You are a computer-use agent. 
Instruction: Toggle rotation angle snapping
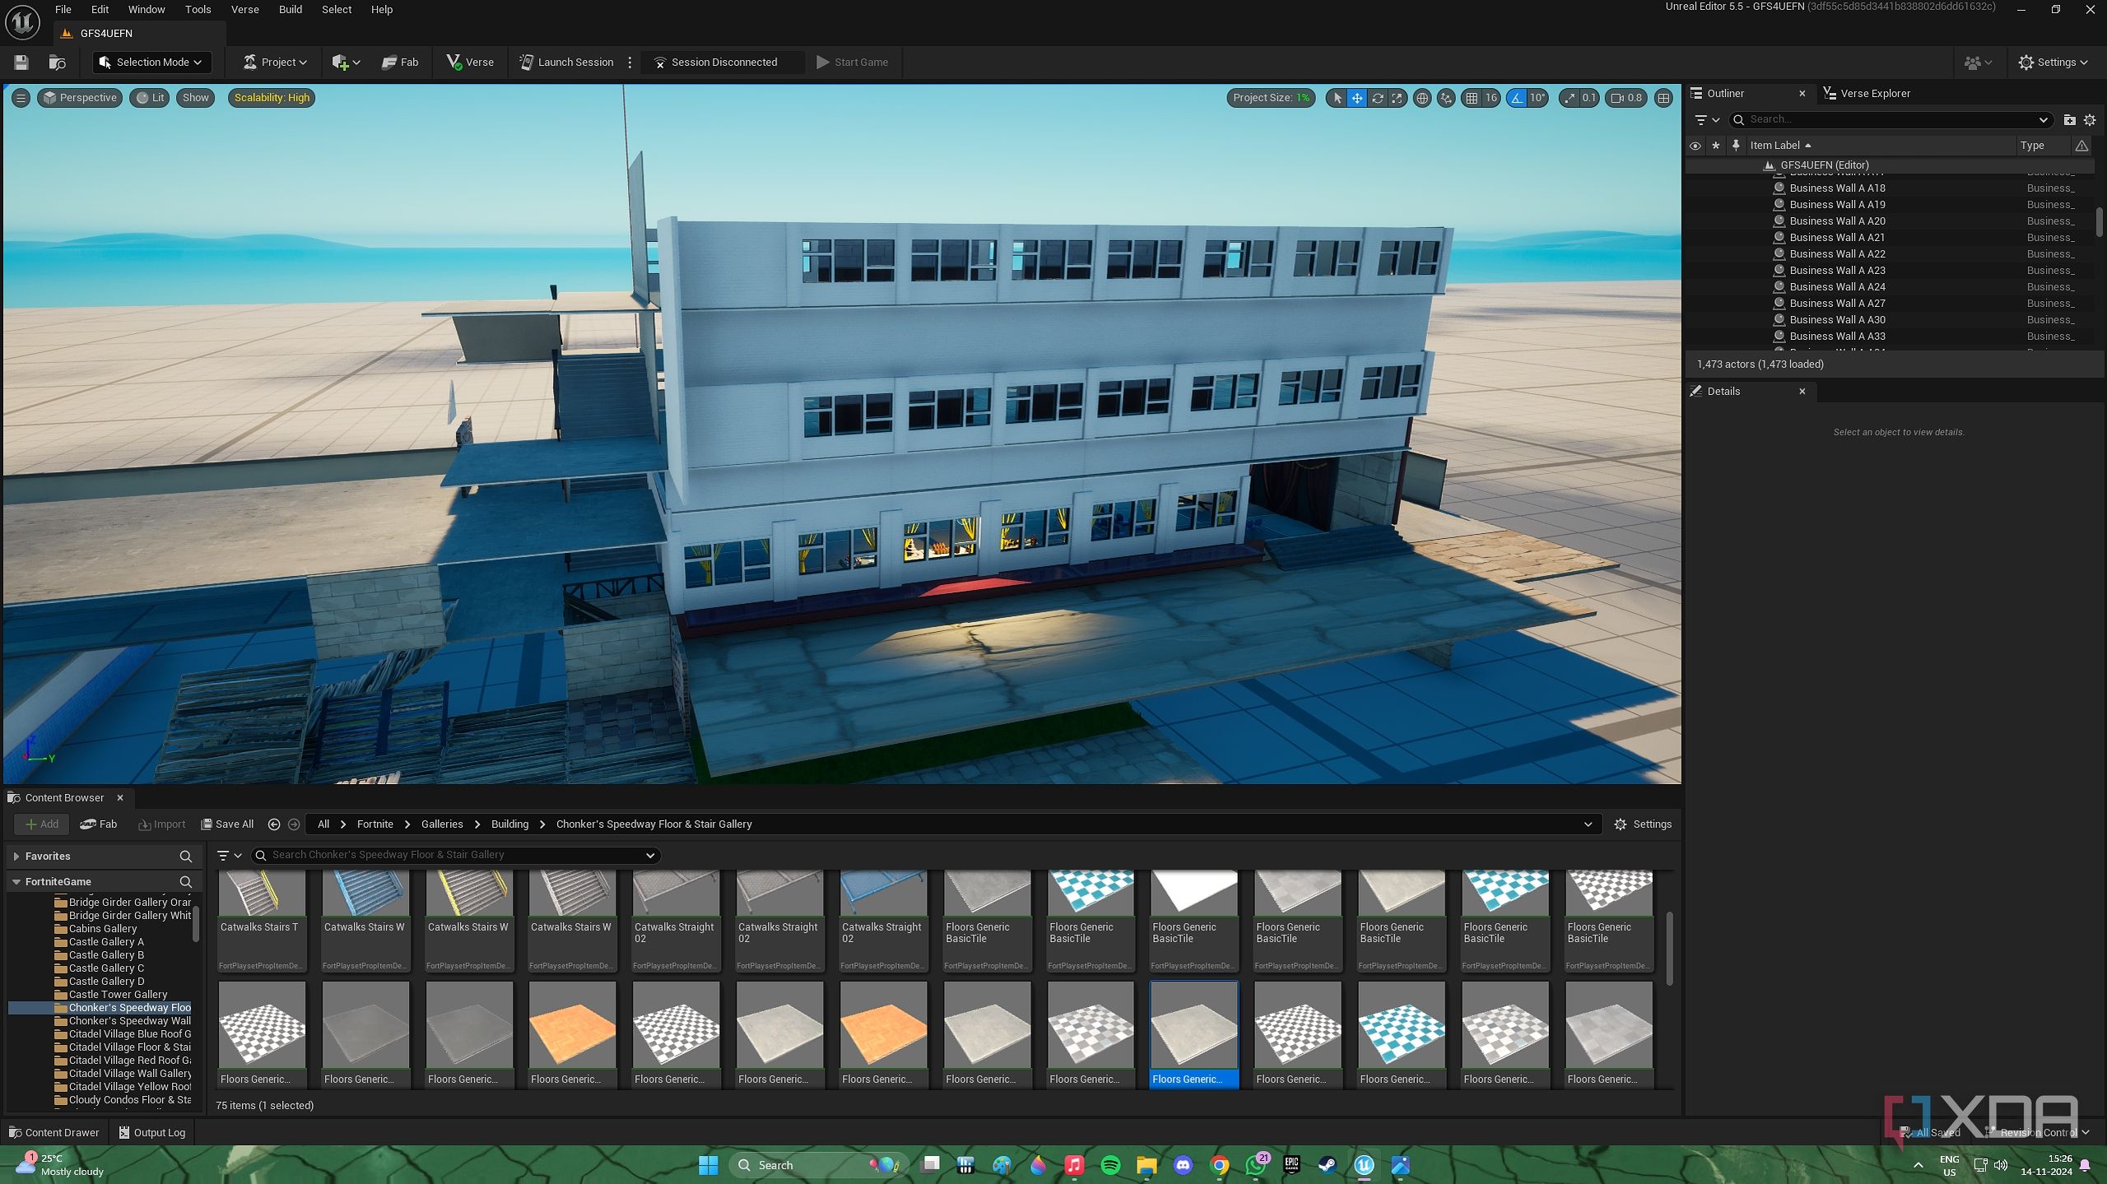pos(1517,98)
